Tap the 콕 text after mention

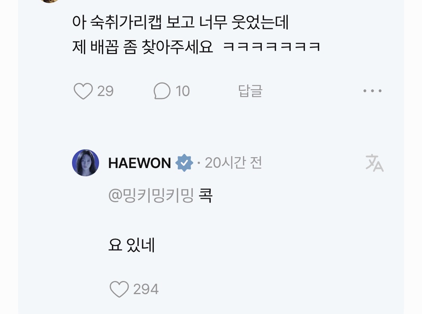coord(206,195)
